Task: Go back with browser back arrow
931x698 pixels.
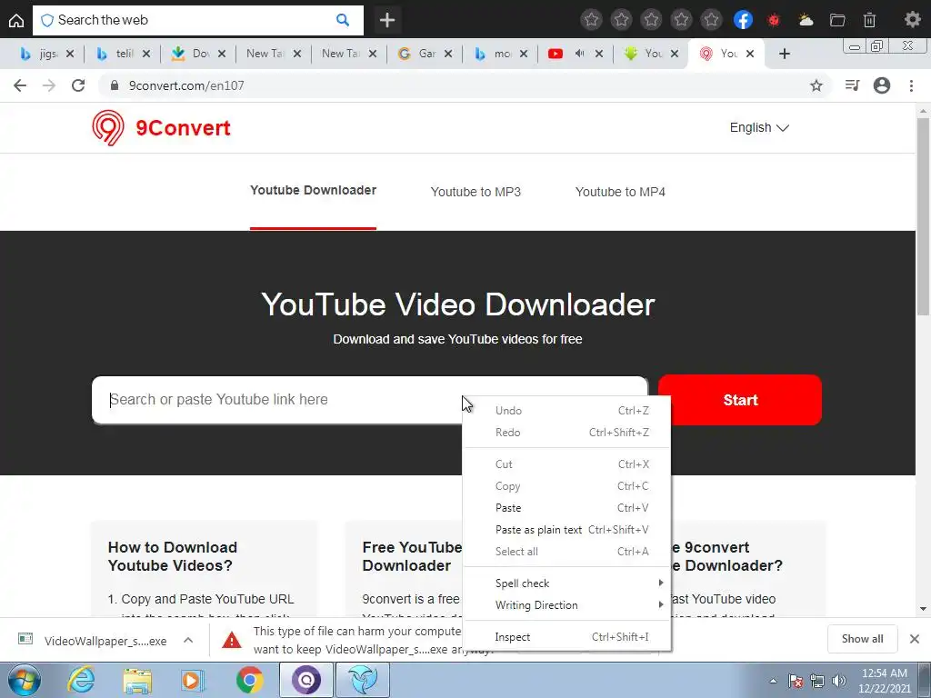Action: coord(20,85)
